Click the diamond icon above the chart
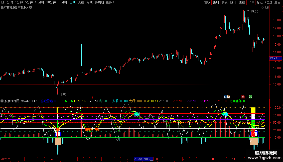Screen dimensions: 283x162 262,7
